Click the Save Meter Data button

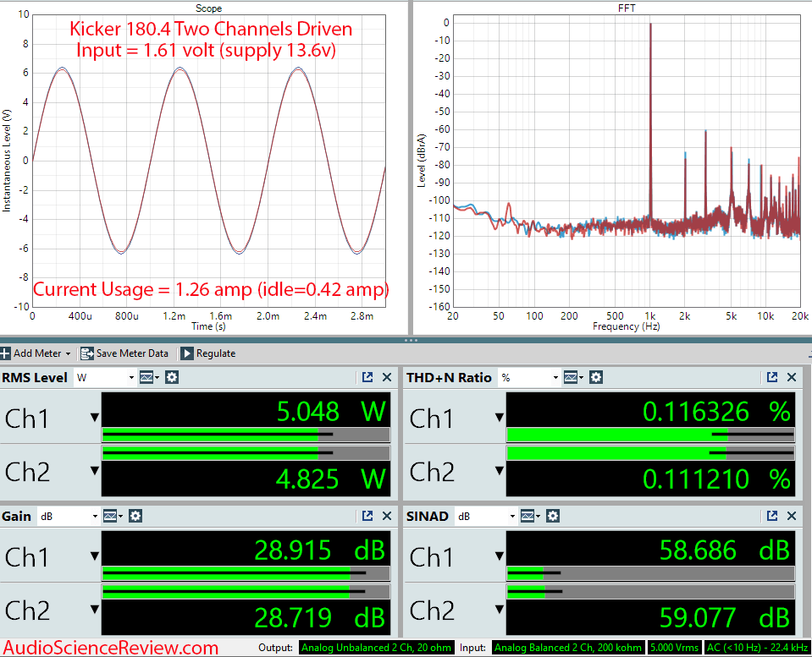coord(124,353)
